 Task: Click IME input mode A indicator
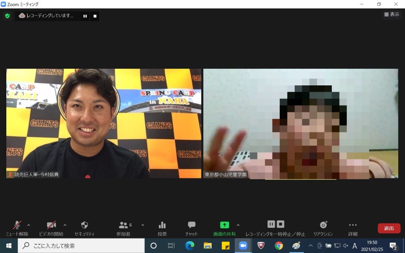tap(355, 246)
